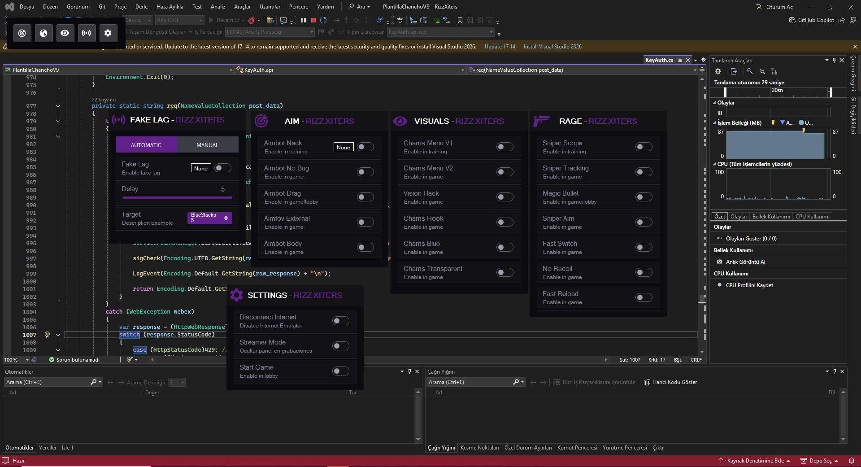Open the Uzantılar menu
Screen dimensions: 861x467
(x=270, y=7)
